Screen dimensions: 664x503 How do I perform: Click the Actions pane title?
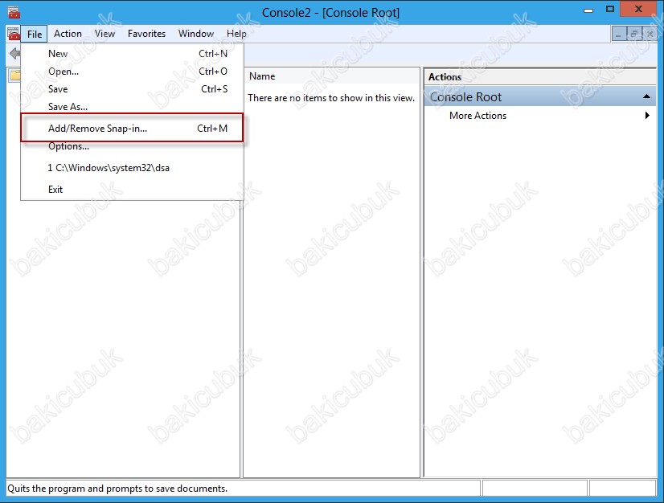coord(445,77)
